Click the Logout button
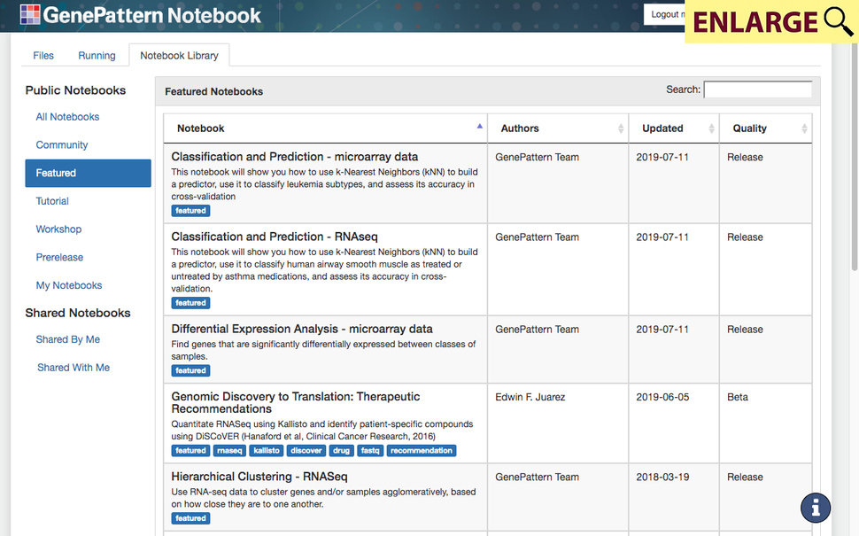This screenshot has width=859, height=536. coord(666,14)
